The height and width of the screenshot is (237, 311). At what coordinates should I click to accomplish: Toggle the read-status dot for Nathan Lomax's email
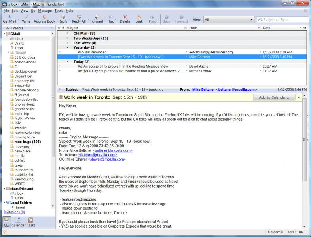pyautogui.click(x=187, y=71)
